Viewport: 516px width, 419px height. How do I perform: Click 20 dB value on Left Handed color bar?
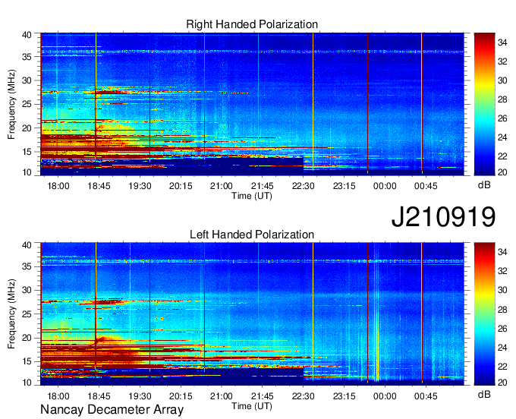502,382
